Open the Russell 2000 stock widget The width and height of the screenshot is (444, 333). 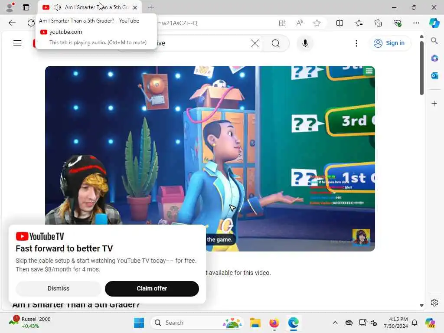pos(29,323)
